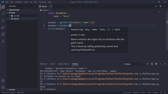Open the View menu
The height and width of the screenshot is (94, 168).
26,2
